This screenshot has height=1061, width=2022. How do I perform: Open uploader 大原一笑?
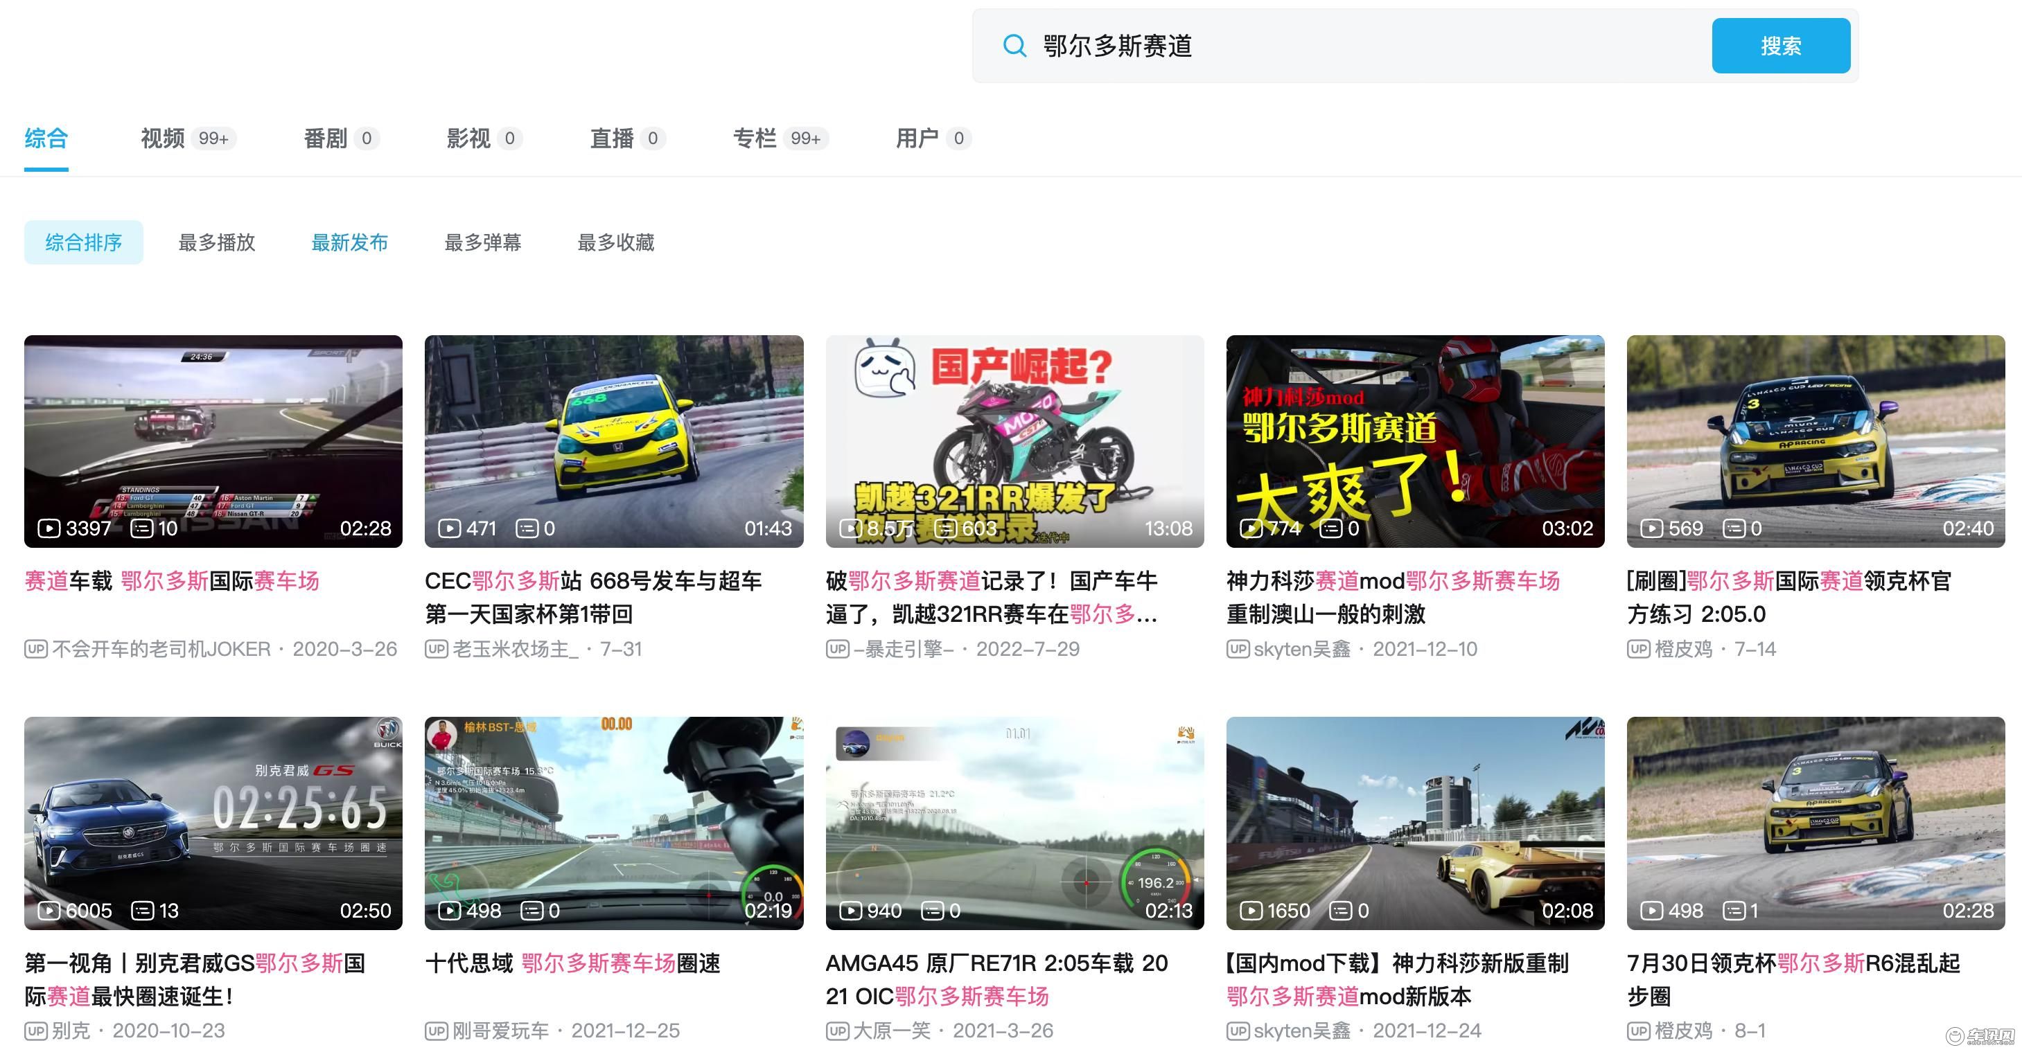coord(893,1031)
